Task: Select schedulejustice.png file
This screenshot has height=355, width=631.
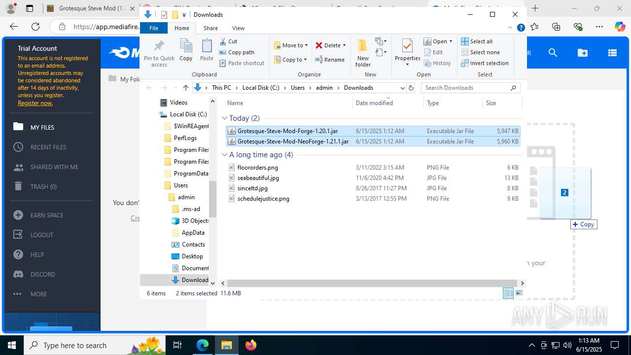Action: click(373, 199)
